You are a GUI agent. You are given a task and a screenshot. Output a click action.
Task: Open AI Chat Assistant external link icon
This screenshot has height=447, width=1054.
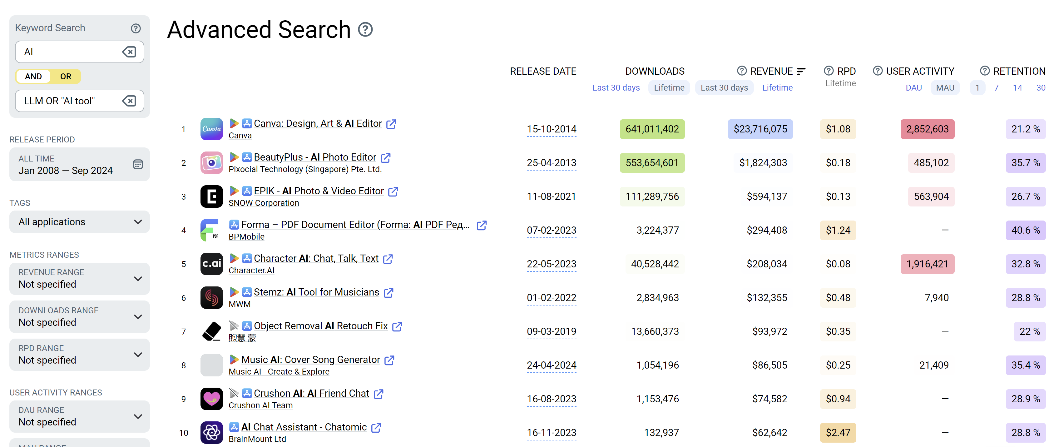pos(376,428)
